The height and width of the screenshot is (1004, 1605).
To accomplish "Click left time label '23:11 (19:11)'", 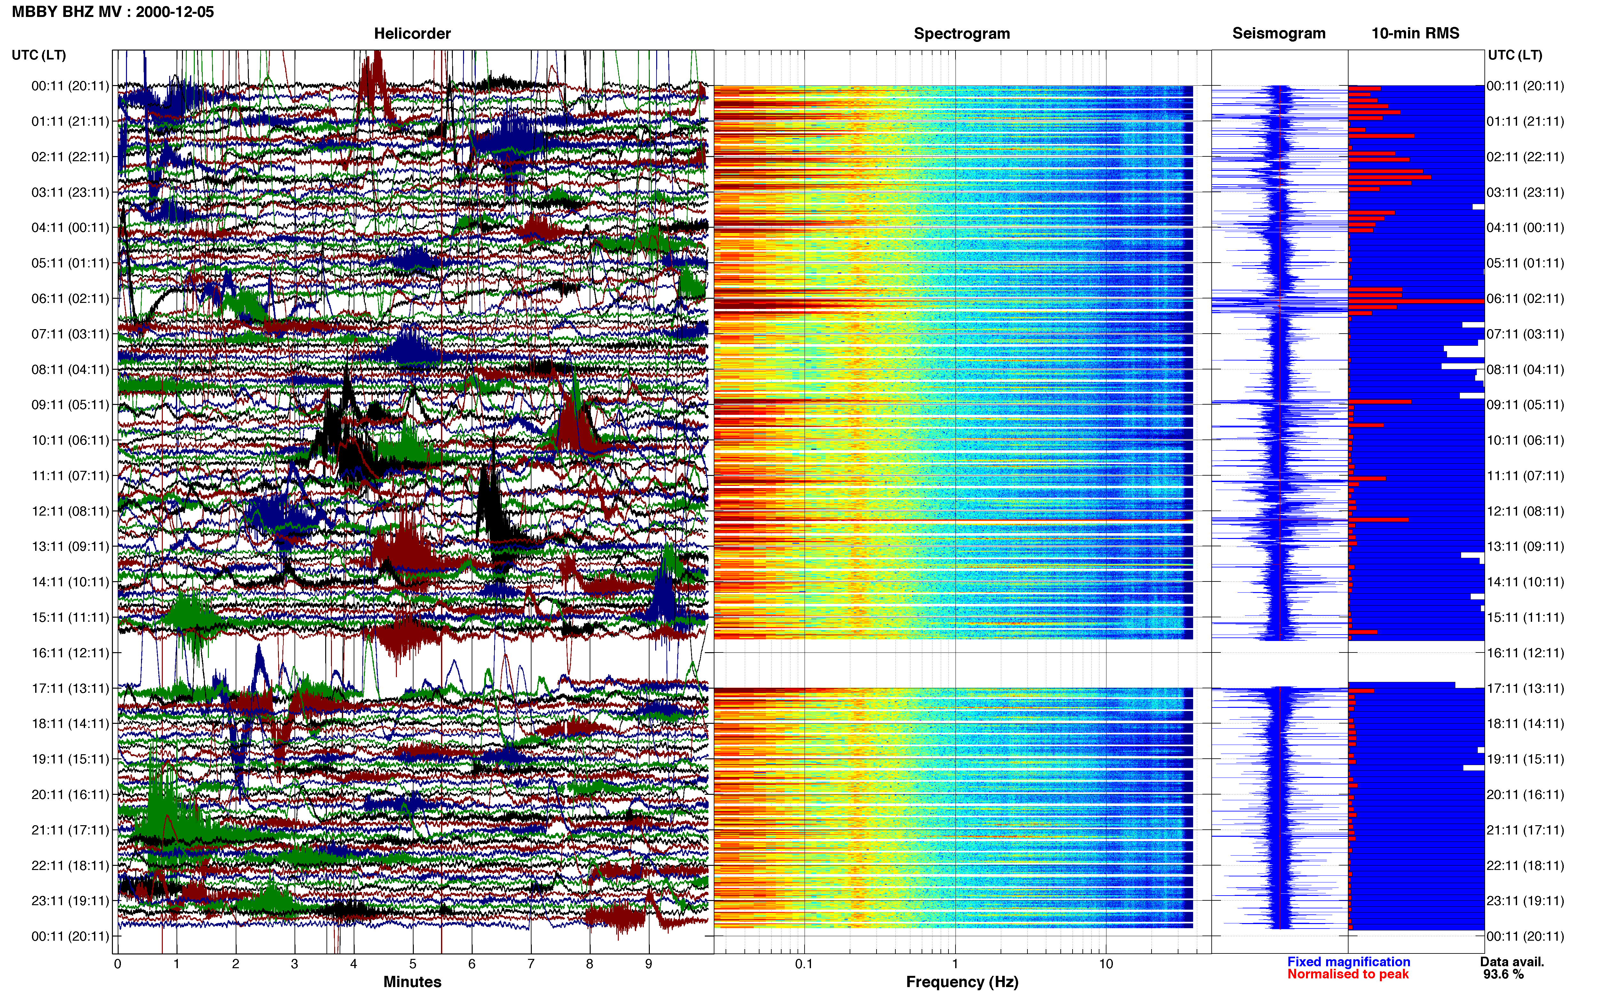I will (x=70, y=901).
